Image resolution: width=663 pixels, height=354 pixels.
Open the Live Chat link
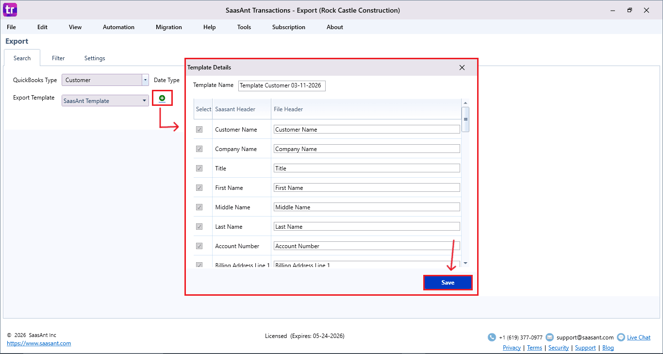tap(639, 337)
